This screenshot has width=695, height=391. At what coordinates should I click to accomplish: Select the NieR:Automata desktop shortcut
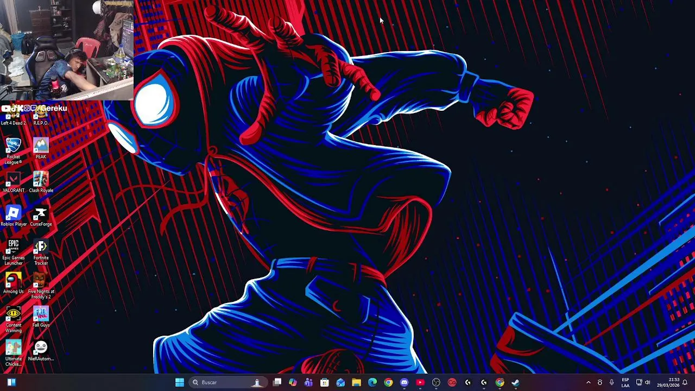41,350
